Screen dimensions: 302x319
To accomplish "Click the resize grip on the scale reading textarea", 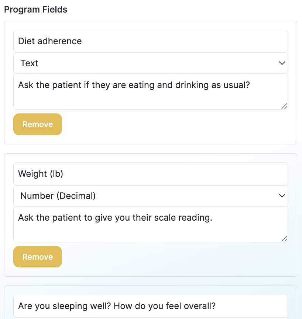I will 284,239.
